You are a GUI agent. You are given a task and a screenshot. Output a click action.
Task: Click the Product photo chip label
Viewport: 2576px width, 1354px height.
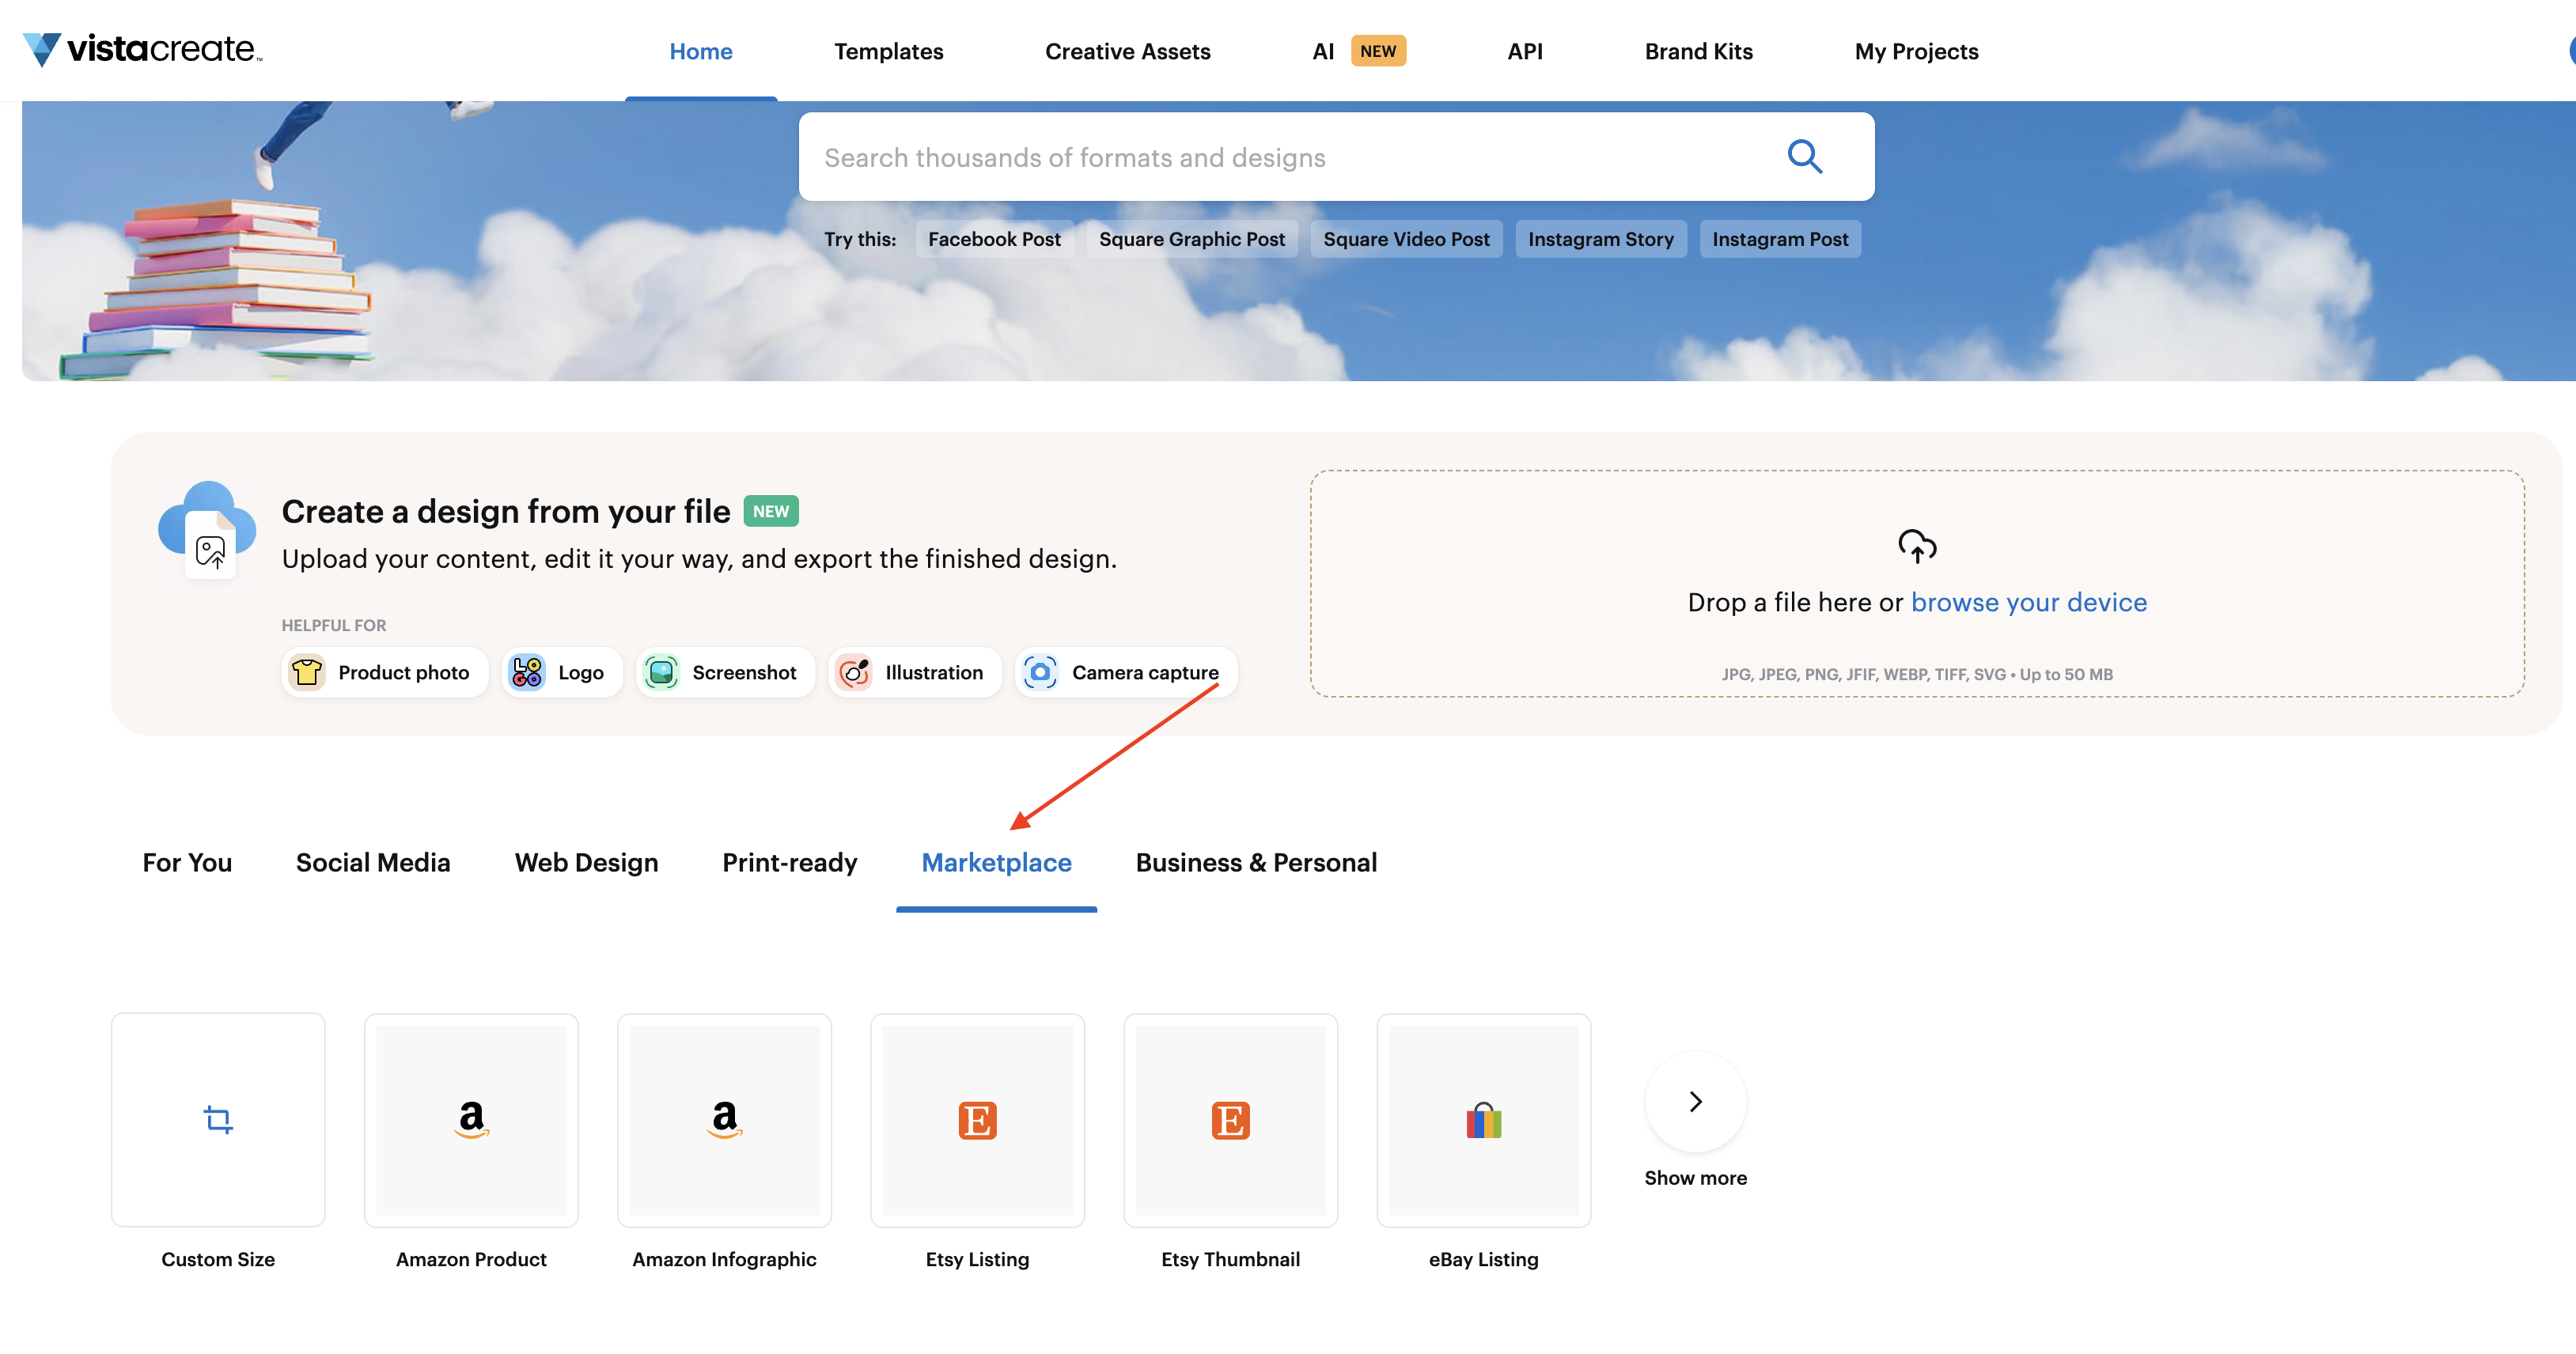[403, 672]
